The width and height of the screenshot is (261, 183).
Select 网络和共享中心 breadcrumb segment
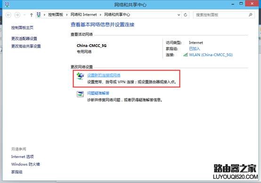pyautogui.click(x=117, y=15)
